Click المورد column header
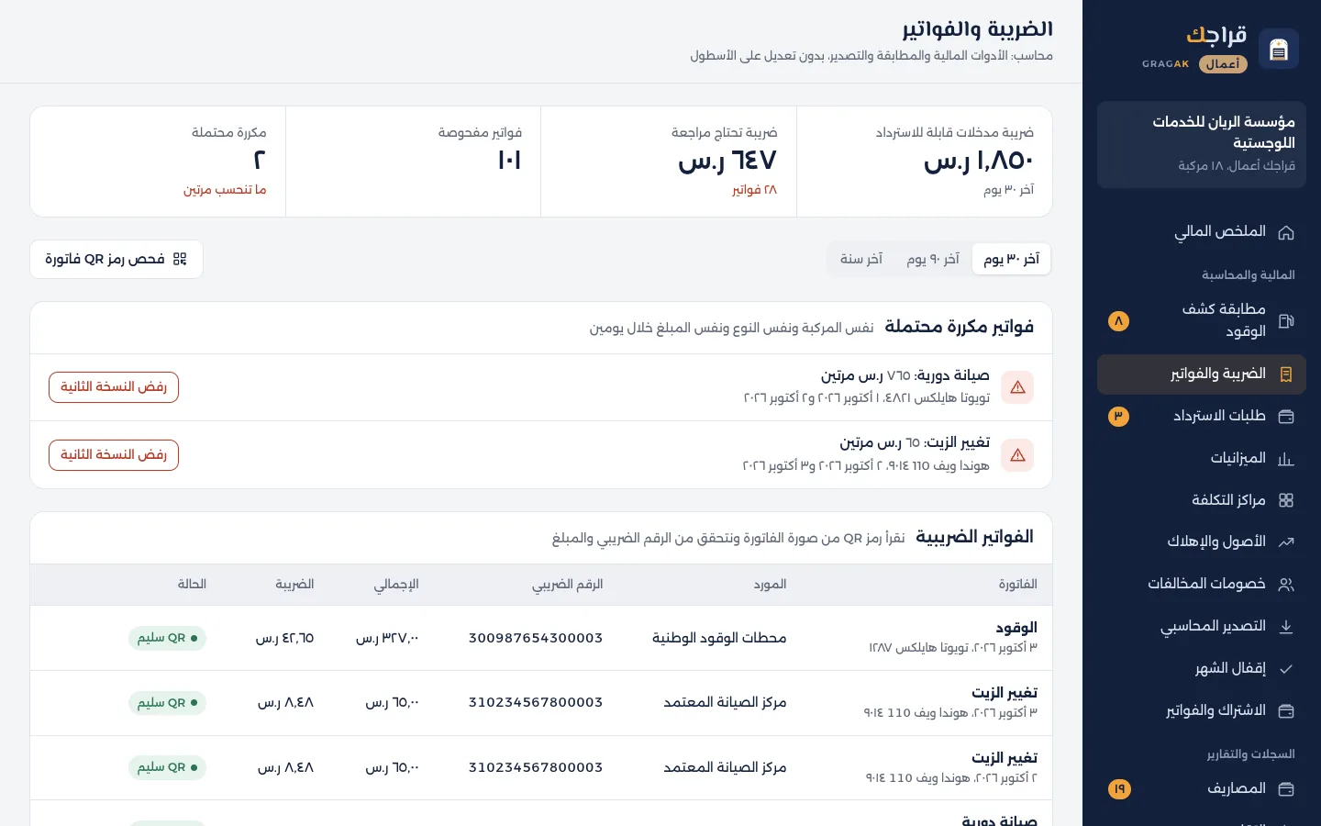Viewport: 1321px width, 826px height. [x=770, y=585]
